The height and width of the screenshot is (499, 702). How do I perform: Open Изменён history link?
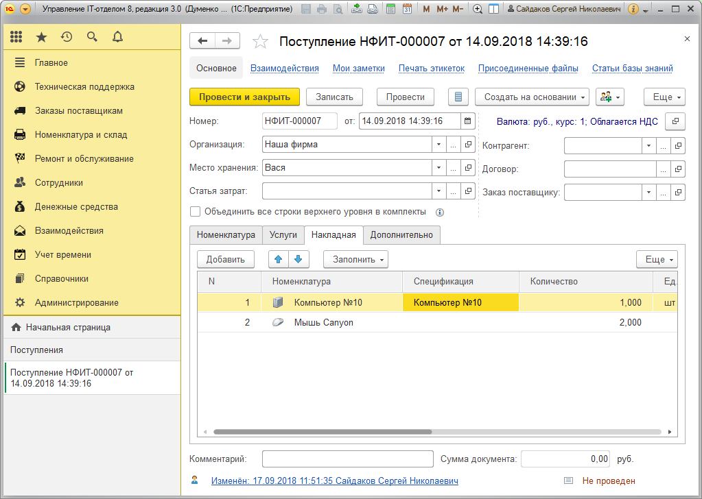pyautogui.click(x=334, y=480)
